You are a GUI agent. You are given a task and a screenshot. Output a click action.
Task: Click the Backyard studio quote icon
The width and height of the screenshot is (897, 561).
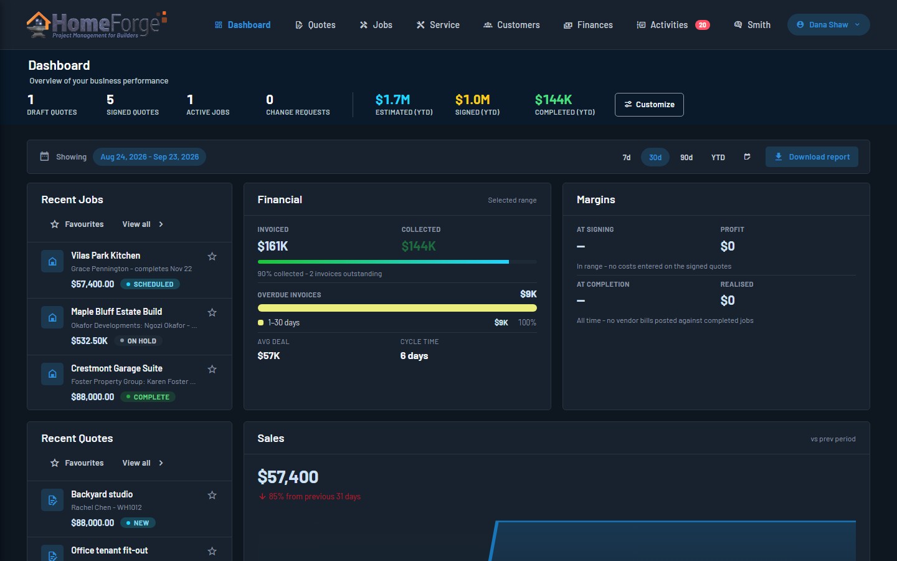(52, 500)
